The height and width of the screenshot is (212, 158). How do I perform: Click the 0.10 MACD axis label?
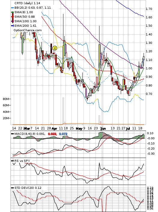tap(150, 133)
